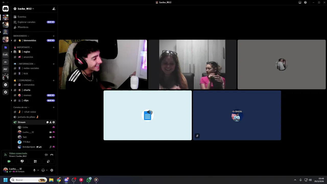327x184 pixels.
Task: Open noise suppression waveform icon
Action: (x=46, y=155)
